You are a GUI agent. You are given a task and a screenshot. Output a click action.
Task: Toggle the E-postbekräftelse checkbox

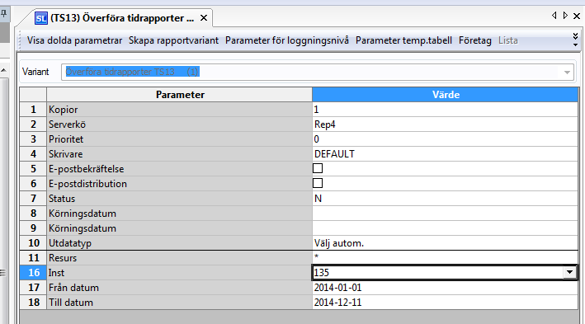tap(318, 168)
